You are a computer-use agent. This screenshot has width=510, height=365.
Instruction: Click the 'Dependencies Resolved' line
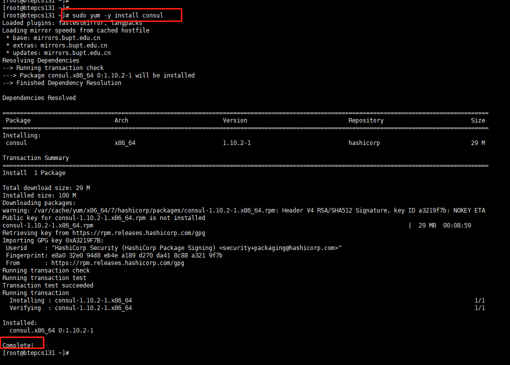coord(39,97)
